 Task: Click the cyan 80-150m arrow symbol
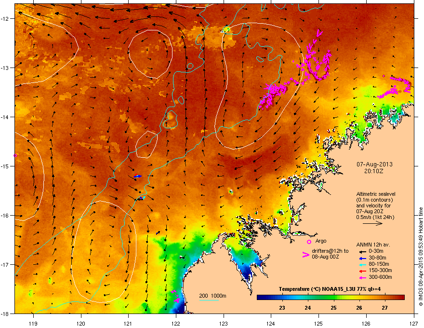point(363,265)
